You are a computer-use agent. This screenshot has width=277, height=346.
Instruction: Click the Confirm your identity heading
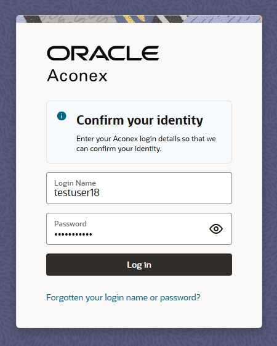pos(140,120)
